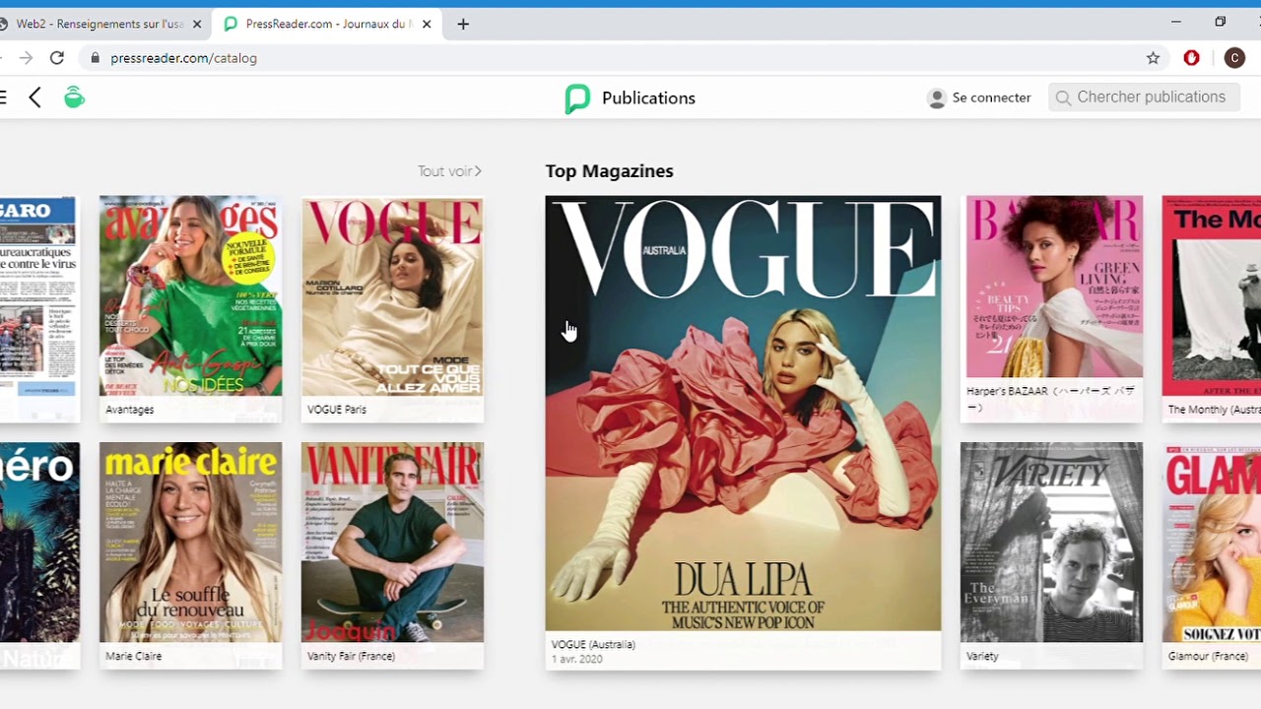
Task: Focus the Chercher publications search field
Action: (1144, 97)
